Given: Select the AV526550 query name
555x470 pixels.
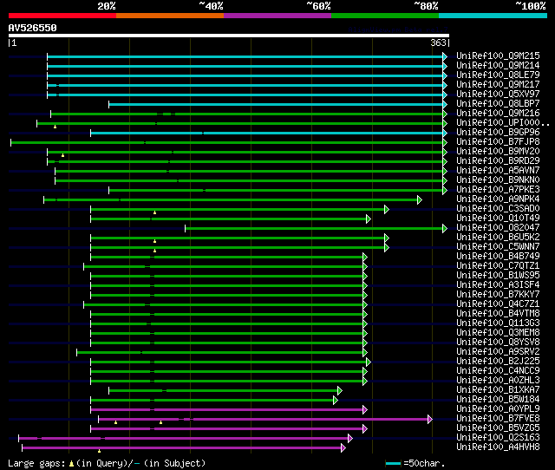Looking at the screenshot, I should (33, 28).
